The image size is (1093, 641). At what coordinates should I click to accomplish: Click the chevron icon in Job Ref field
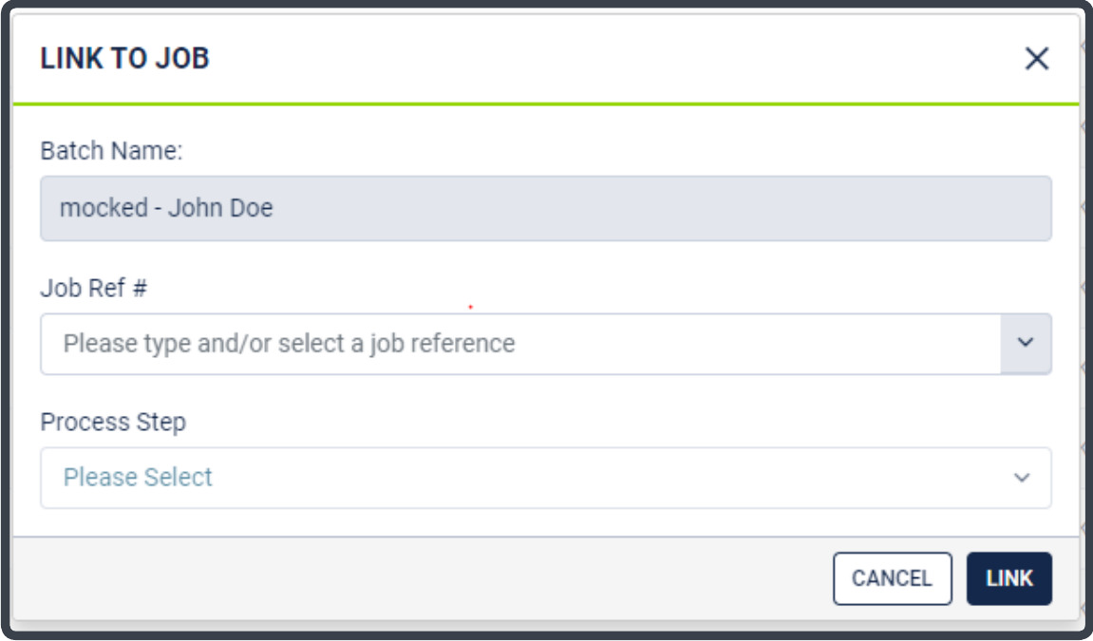[x=1026, y=343]
